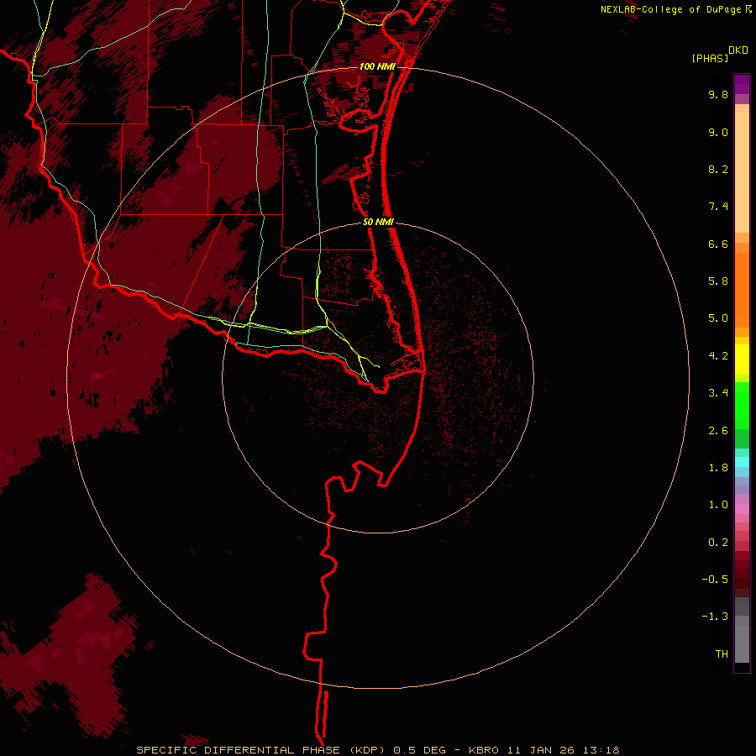Click the TH label on the color scale
The height and width of the screenshot is (756, 756).
coord(722,654)
